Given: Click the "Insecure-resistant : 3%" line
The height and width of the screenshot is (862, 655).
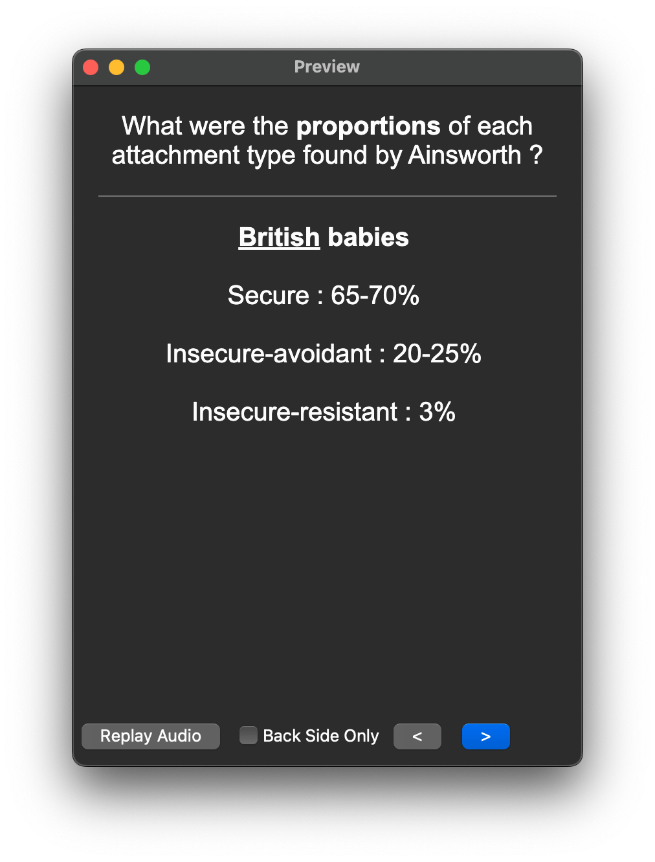Looking at the screenshot, I should pos(324,412).
